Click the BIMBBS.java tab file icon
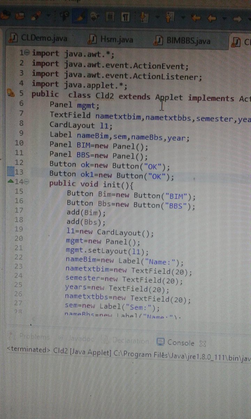251x419 pixels. (159, 40)
